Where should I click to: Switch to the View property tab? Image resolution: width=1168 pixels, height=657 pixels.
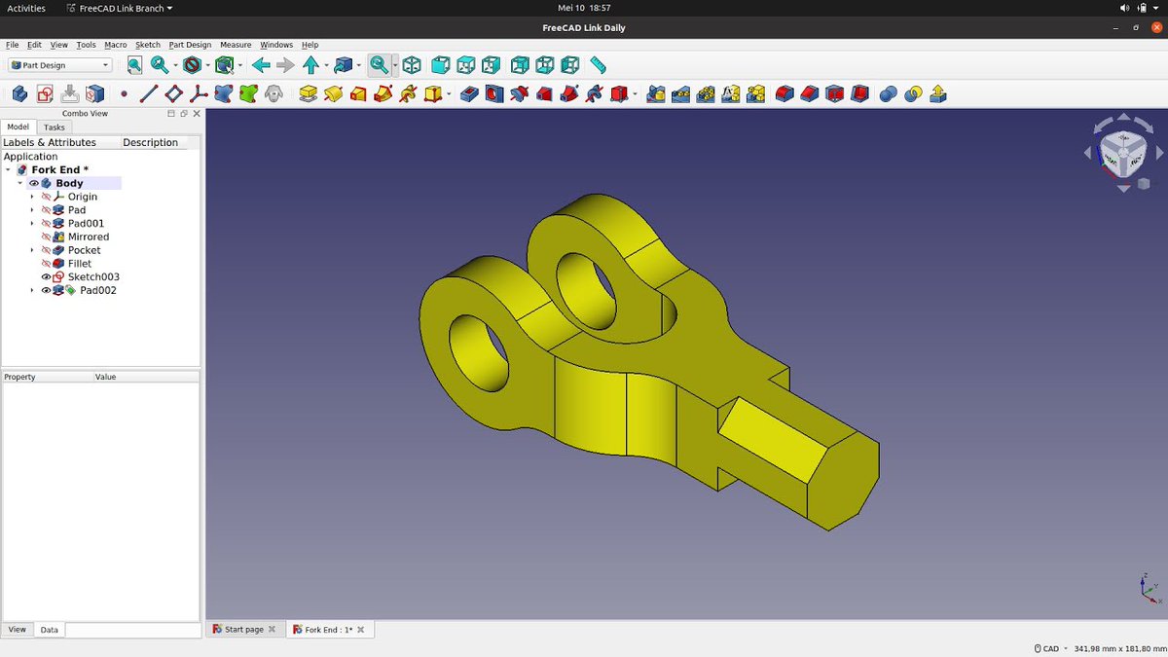[18, 630]
